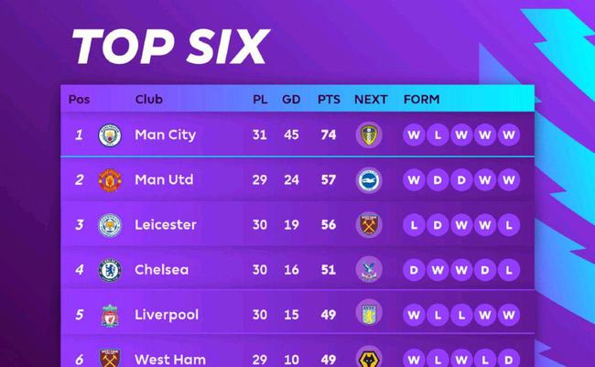Open the Man City team name
This screenshot has height=367, width=595.
pos(165,135)
